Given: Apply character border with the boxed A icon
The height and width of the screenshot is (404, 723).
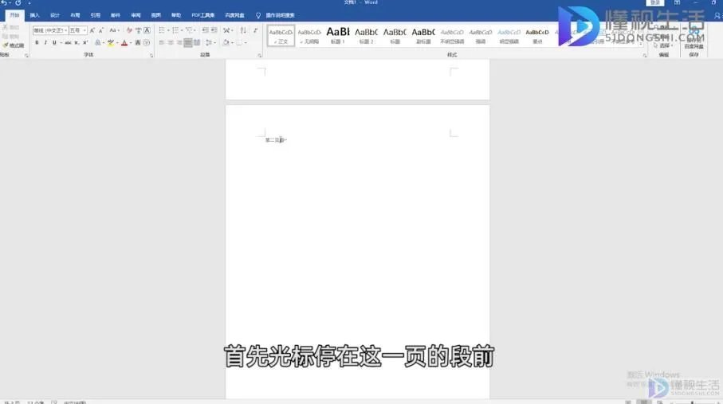Looking at the screenshot, I should 147,30.
